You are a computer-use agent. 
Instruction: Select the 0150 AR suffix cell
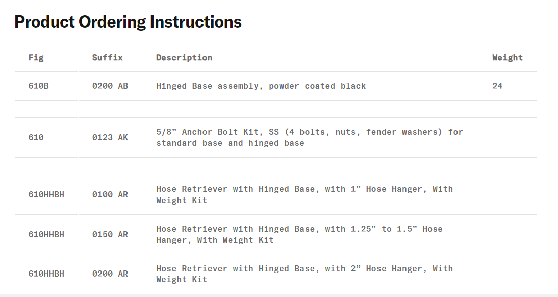point(110,235)
